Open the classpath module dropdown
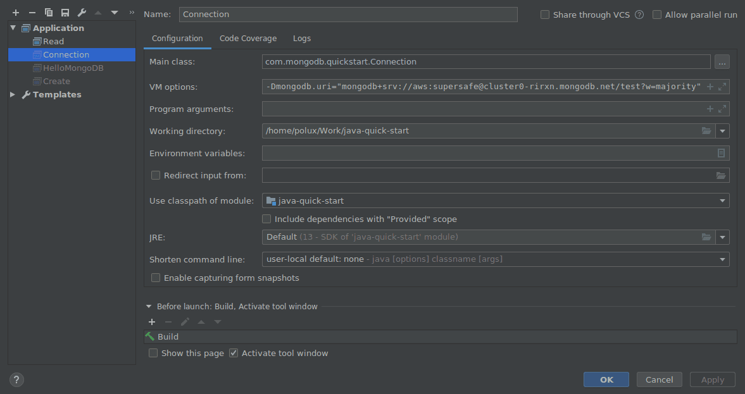The width and height of the screenshot is (745, 394). coord(722,201)
